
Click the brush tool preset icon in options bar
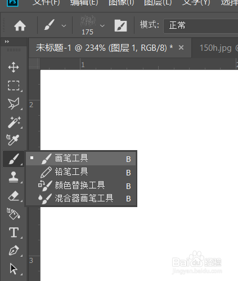tap(50, 25)
